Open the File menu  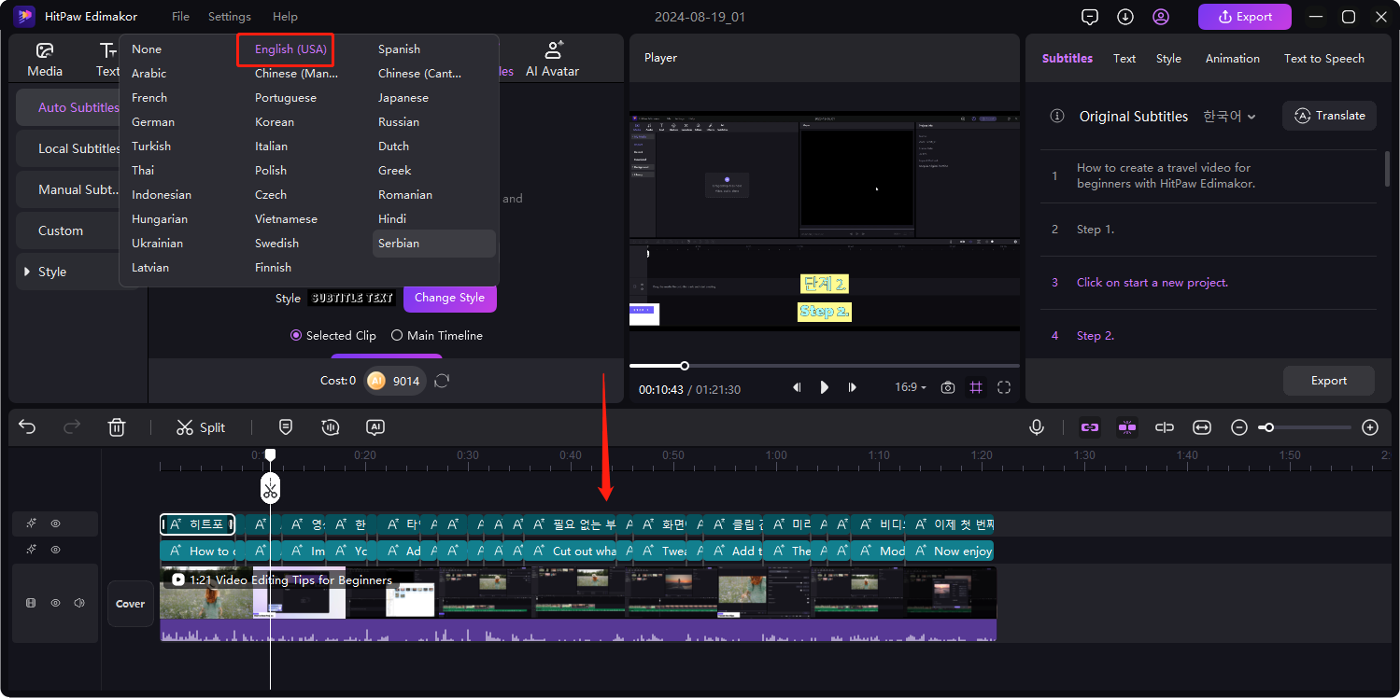tap(180, 17)
